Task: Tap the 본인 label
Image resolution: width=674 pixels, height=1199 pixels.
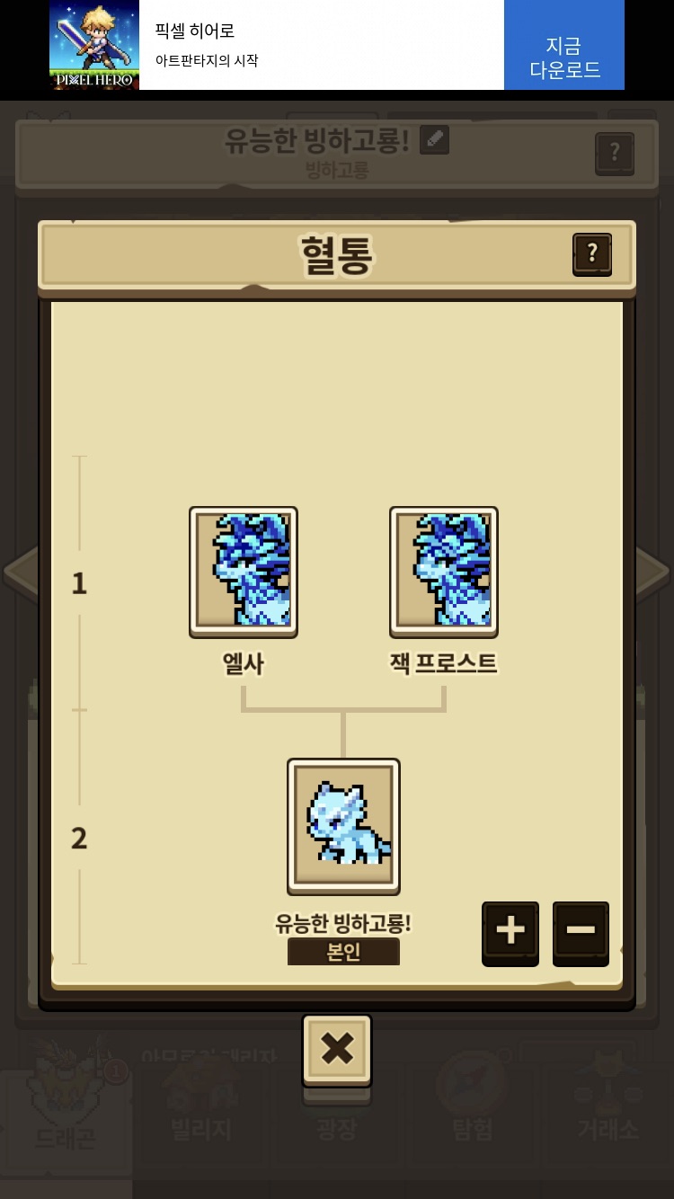Action: pos(343,952)
